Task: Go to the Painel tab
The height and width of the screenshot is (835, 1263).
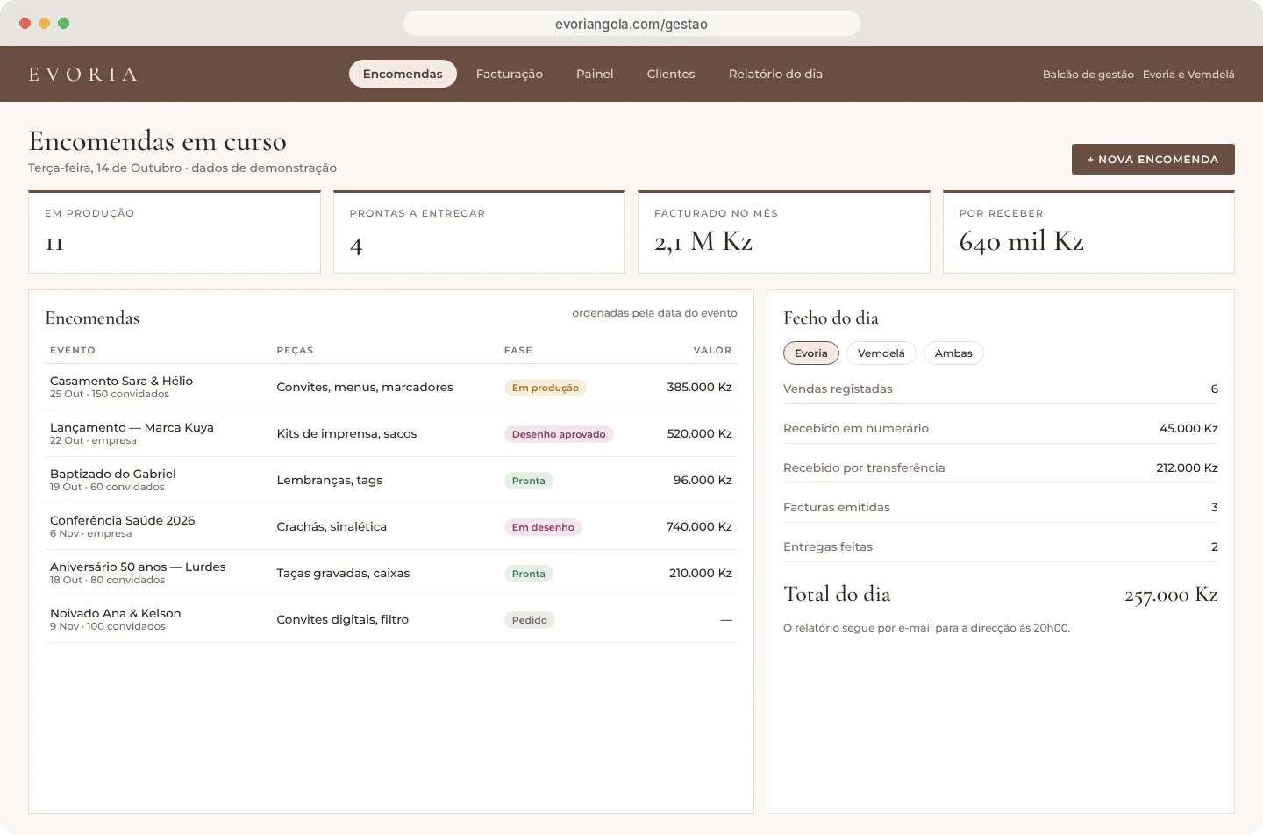Action: pyautogui.click(x=595, y=74)
